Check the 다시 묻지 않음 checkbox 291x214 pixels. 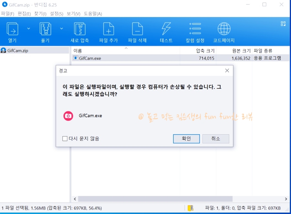point(65,138)
